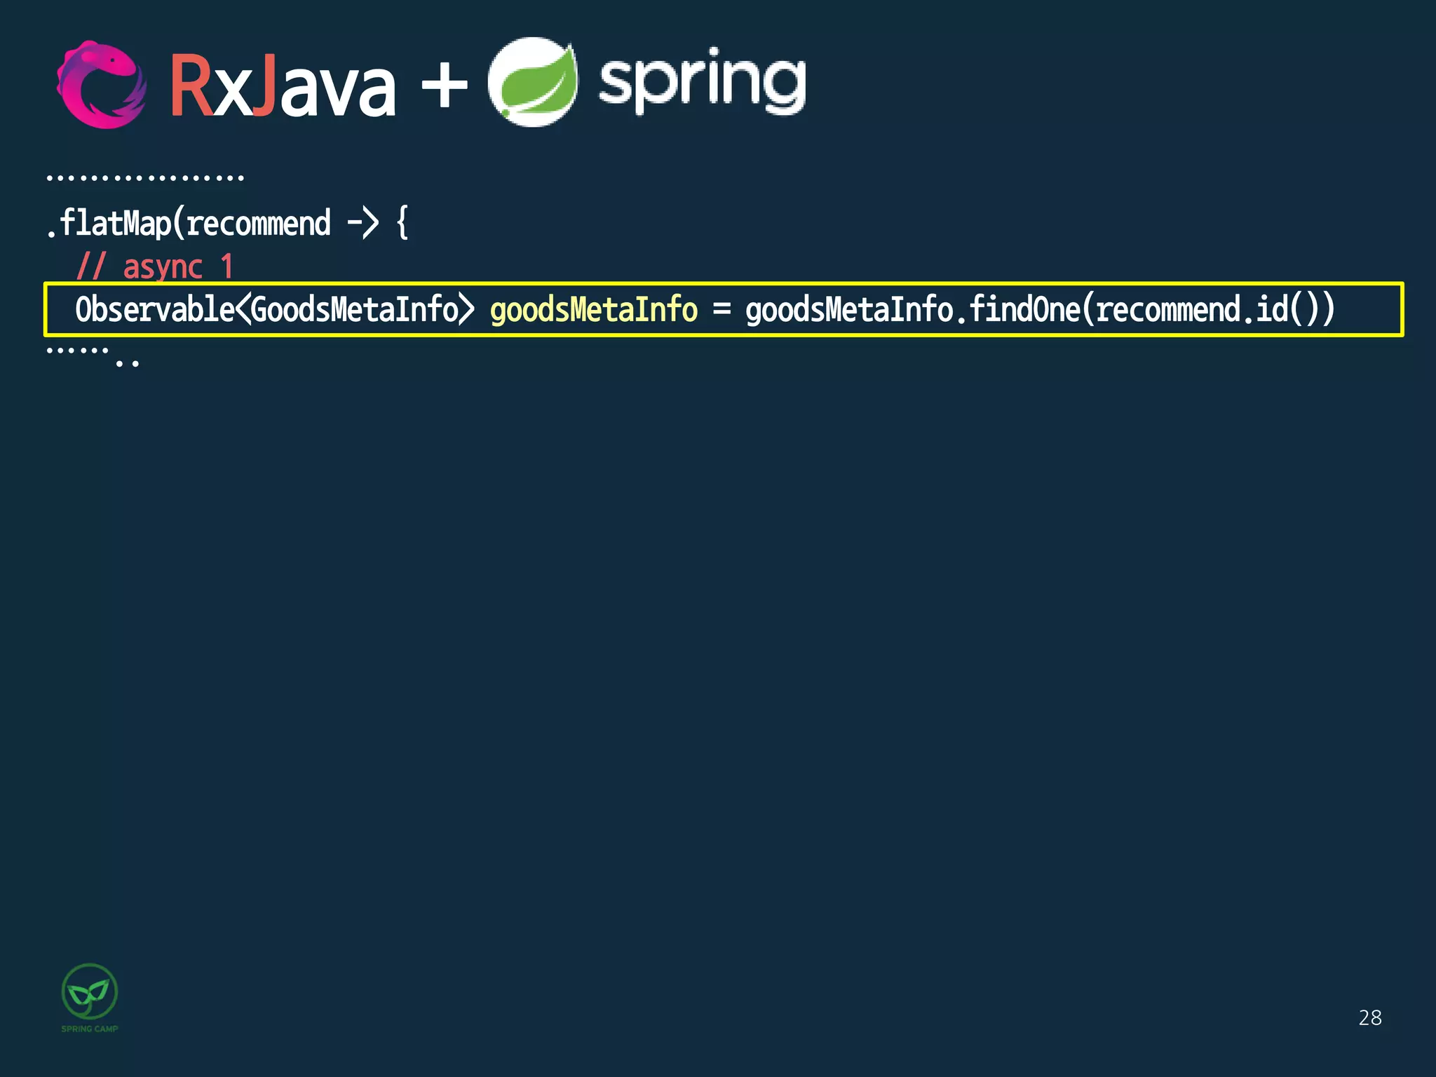Click the 'RxJava' title text
Viewport: 1436px width, 1077px height.
pyautogui.click(x=283, y=87)
